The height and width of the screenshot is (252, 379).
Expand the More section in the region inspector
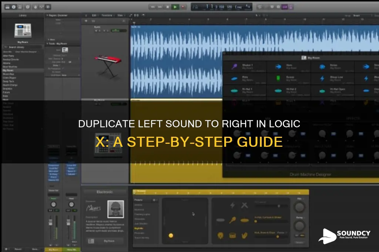(48, 39)
